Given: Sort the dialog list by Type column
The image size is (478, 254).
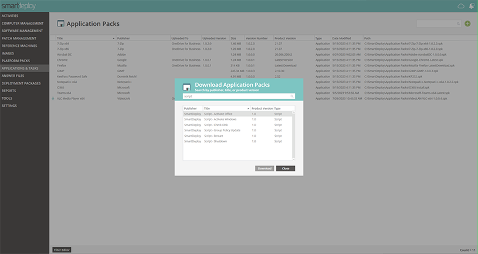Looking at the screenshot, I should [x=283, y=109].
